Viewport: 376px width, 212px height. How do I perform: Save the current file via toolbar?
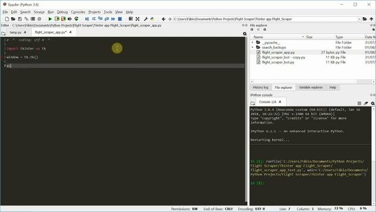click(x=20, y=19)
